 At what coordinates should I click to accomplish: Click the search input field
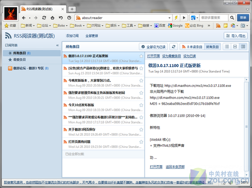(x=214, y=18)
